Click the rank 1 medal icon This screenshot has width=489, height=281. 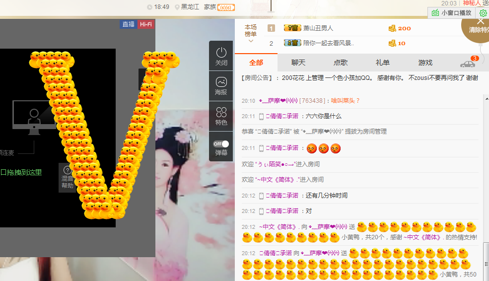click(x=271, y=28)
